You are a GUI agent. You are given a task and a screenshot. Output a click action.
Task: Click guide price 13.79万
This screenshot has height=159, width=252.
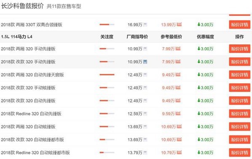click(135, 153)
